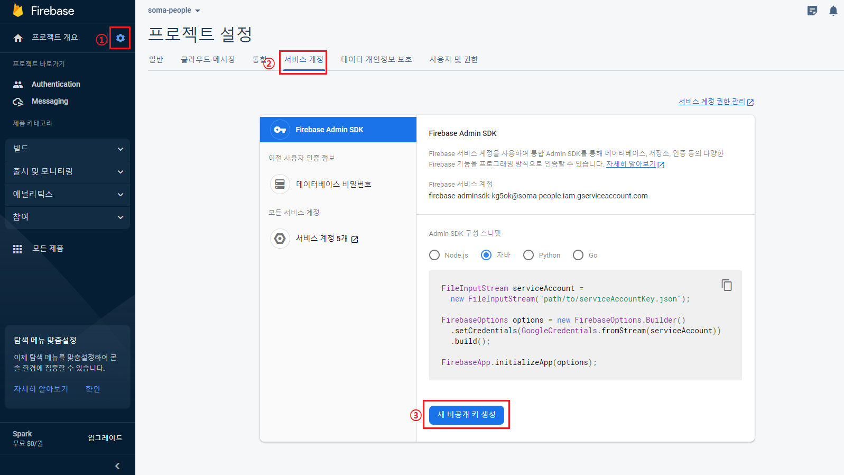This screenshot has width=844, height=475.
Task: Click 자세히 알아보기 in the sidebar card
Action: click(x=41, y=389)
